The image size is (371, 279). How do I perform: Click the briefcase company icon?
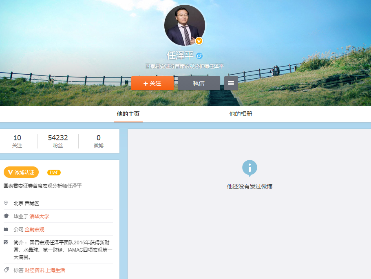coord(6,229)
